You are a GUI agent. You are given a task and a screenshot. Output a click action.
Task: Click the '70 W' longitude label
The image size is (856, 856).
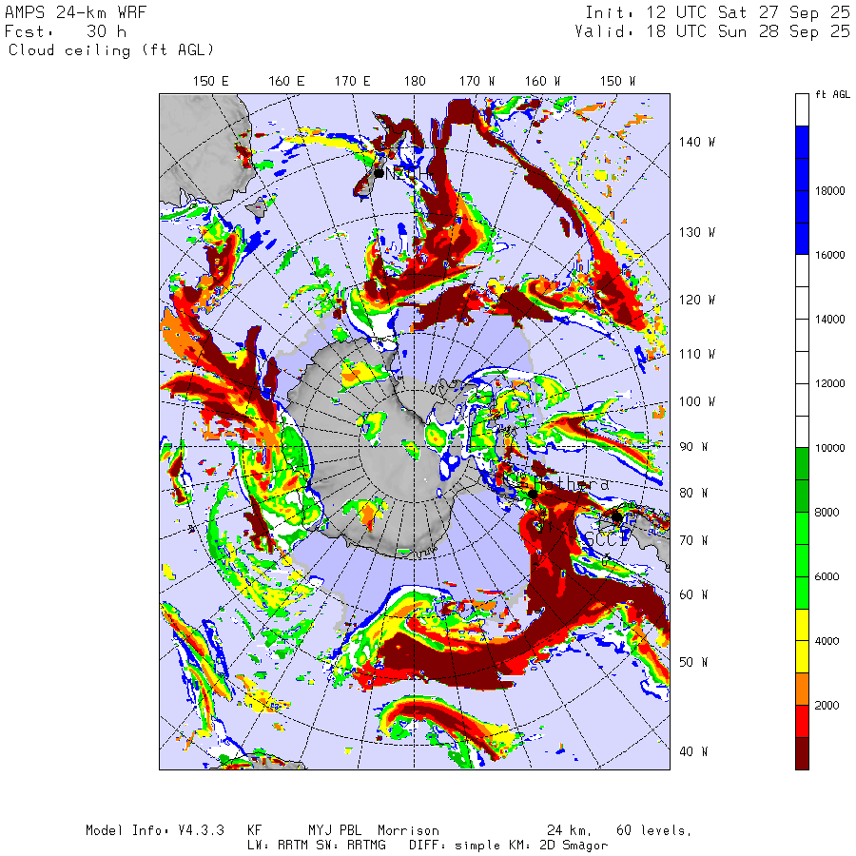(x=693, y=540)
